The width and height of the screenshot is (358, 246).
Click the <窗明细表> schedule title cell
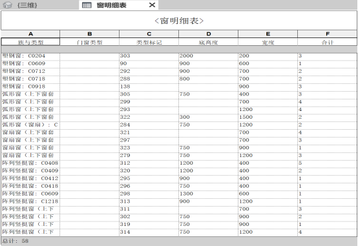point(179,21)
